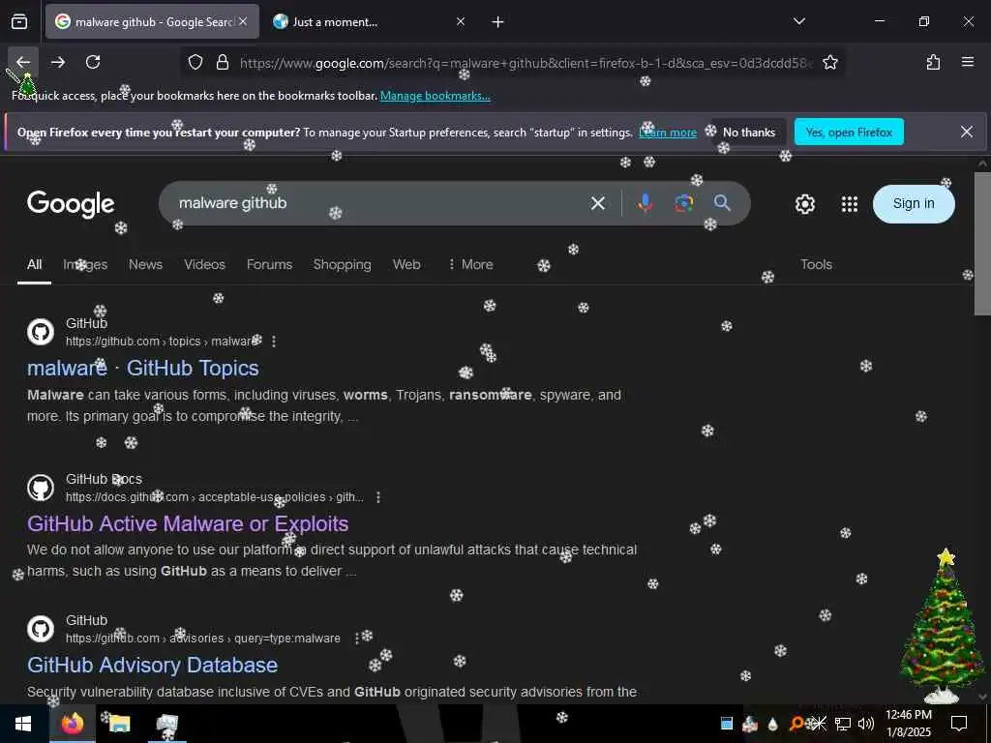Image resolution: width=991 pixels, height=743 pixels.
Task: Switch to Images results
Action: click(x=85, y=265)
